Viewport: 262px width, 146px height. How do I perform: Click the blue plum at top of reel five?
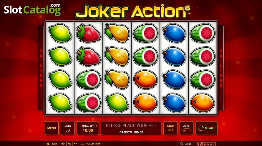[x=174, y=33]
